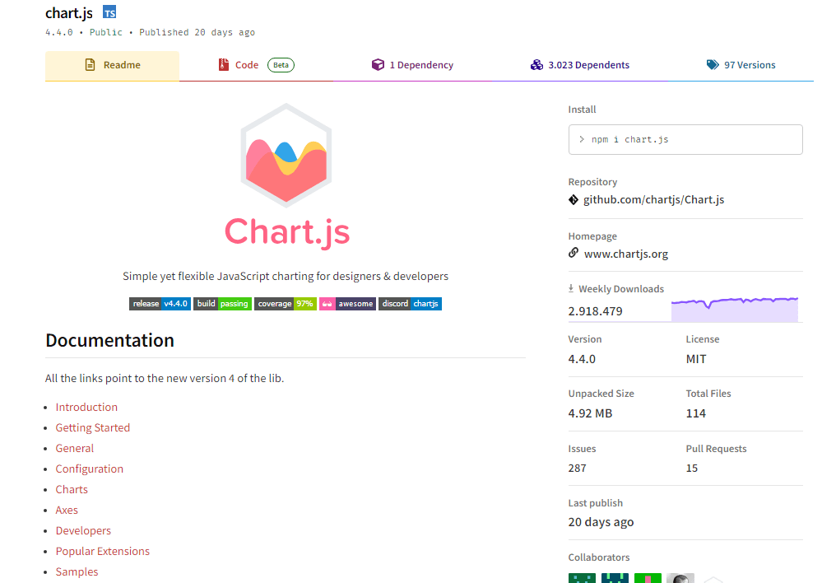Visit www.chartjs.org homepage link

click(626, 254)
